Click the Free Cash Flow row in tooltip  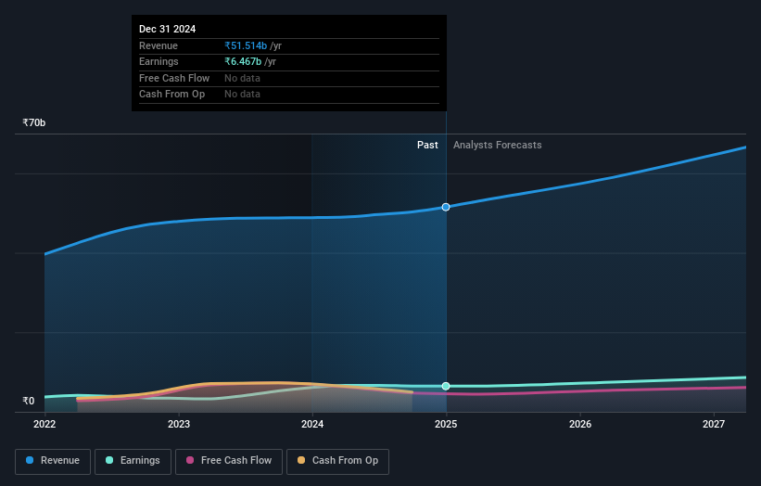[289, 78]
